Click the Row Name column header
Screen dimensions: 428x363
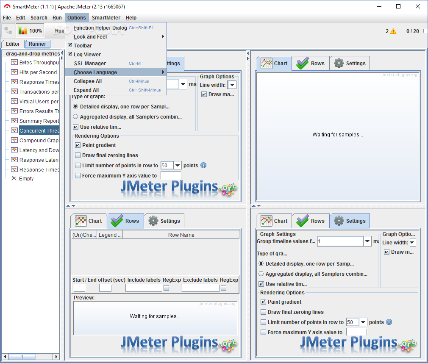click(x=181, y=235)
